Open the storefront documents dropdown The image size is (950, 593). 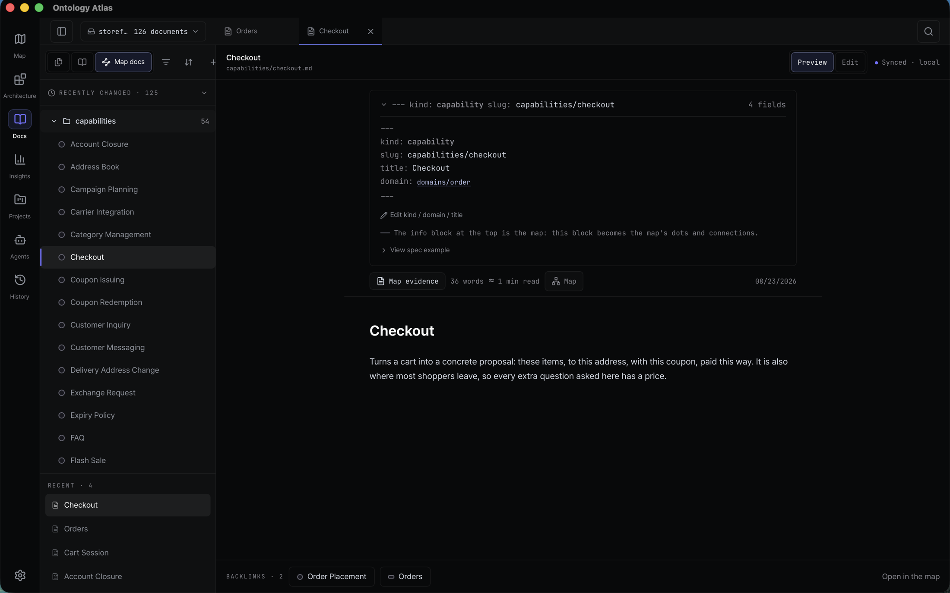pyautogui.click(x=143, y=31)
